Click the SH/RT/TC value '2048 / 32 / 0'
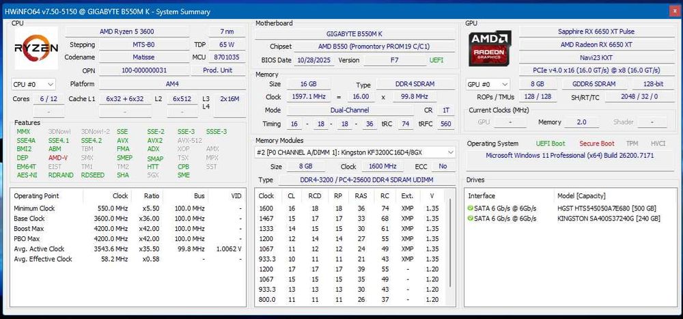 [639, 97]
